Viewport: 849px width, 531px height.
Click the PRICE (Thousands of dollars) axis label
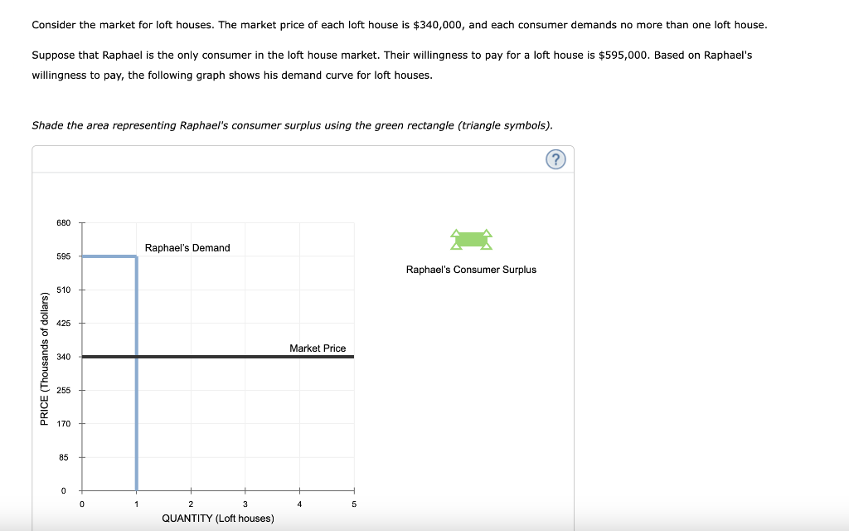[x=46, y=357]
